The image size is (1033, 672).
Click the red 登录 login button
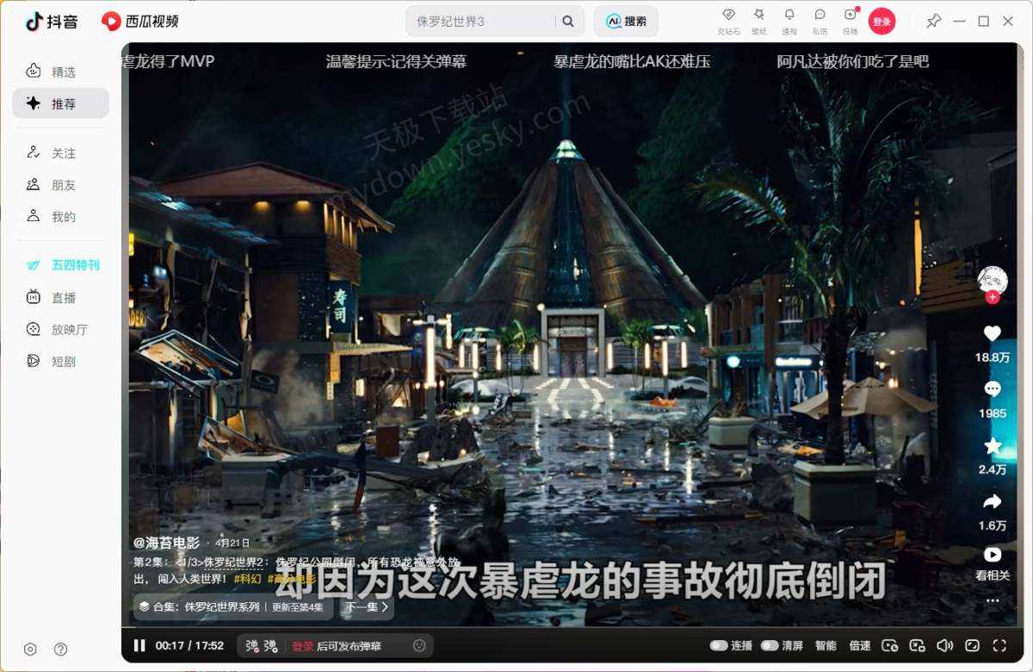(881, 22)
